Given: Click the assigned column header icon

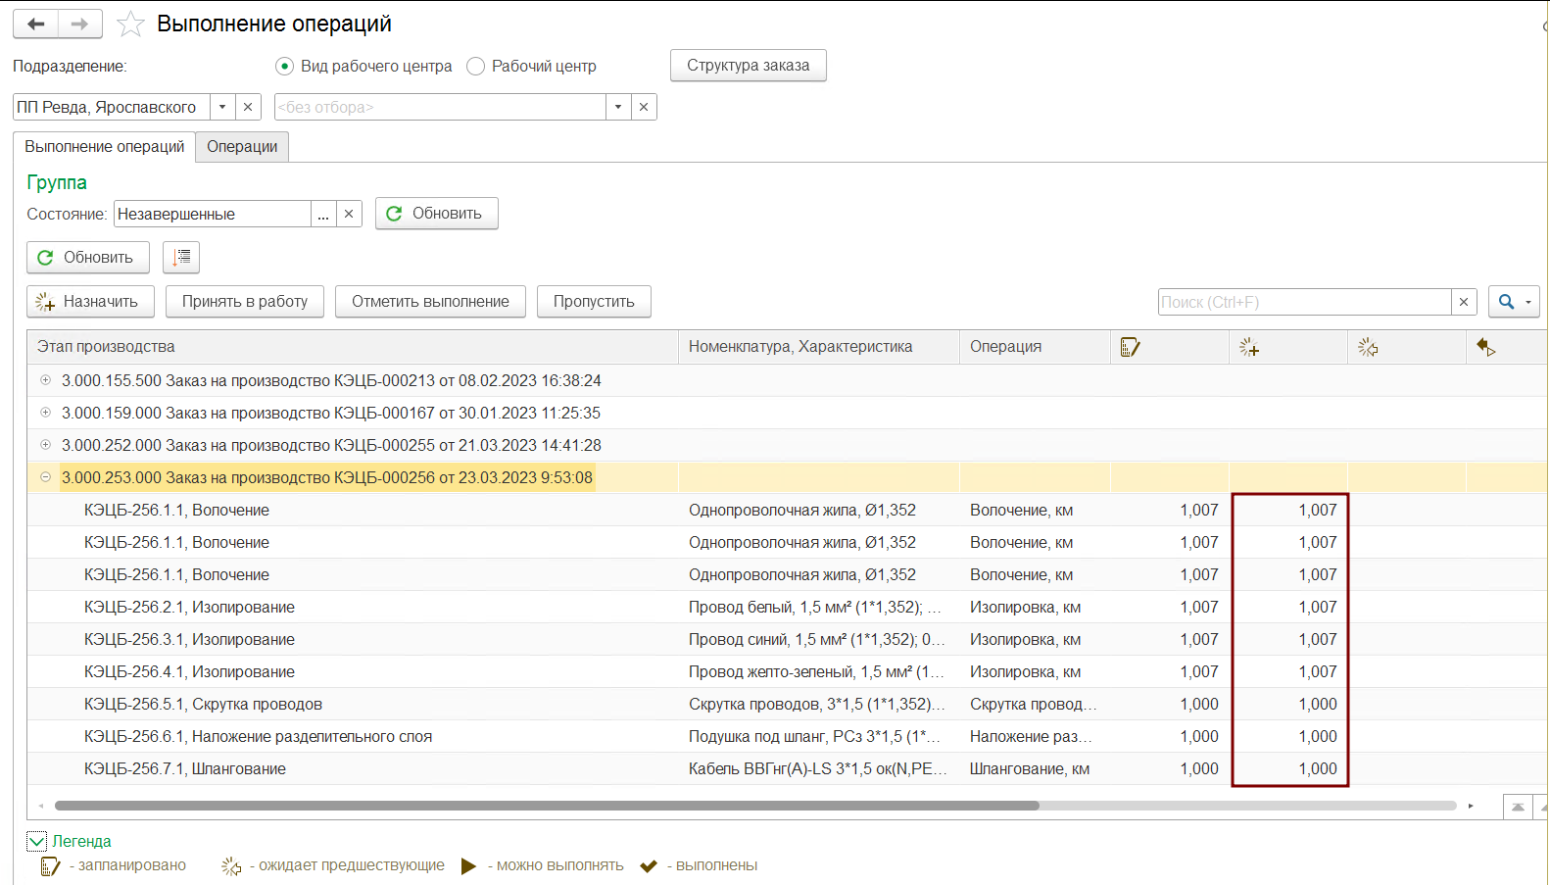Looking at the screenshot, I should click(1249, 347).
